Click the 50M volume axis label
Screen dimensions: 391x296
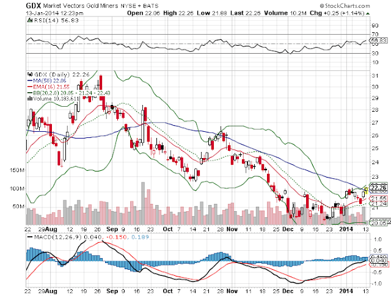pos(18,206)
